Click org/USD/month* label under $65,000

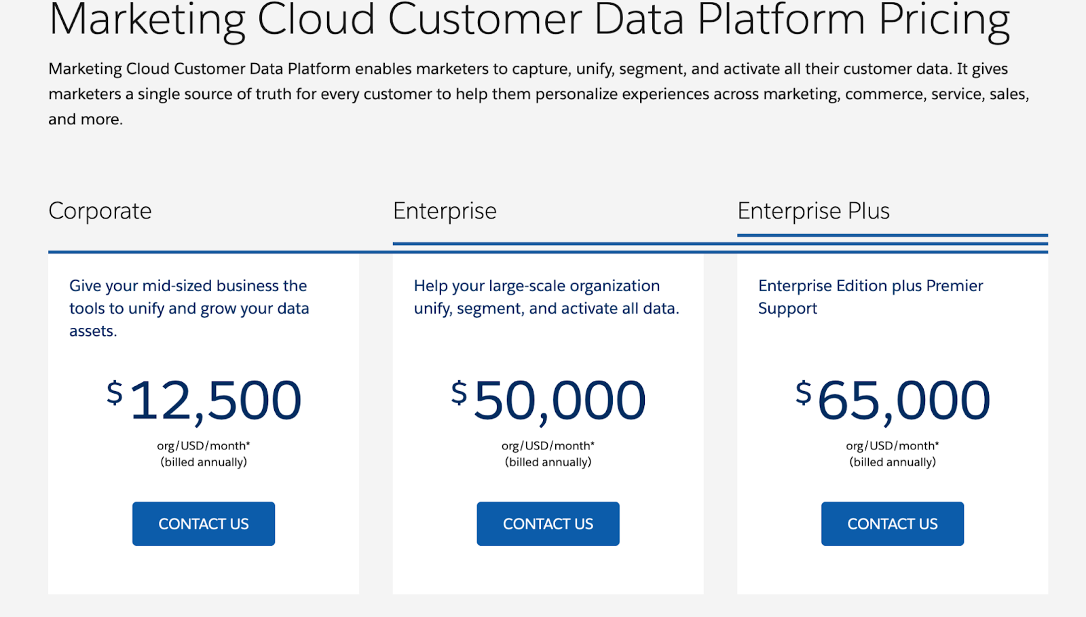coord(892,446)
